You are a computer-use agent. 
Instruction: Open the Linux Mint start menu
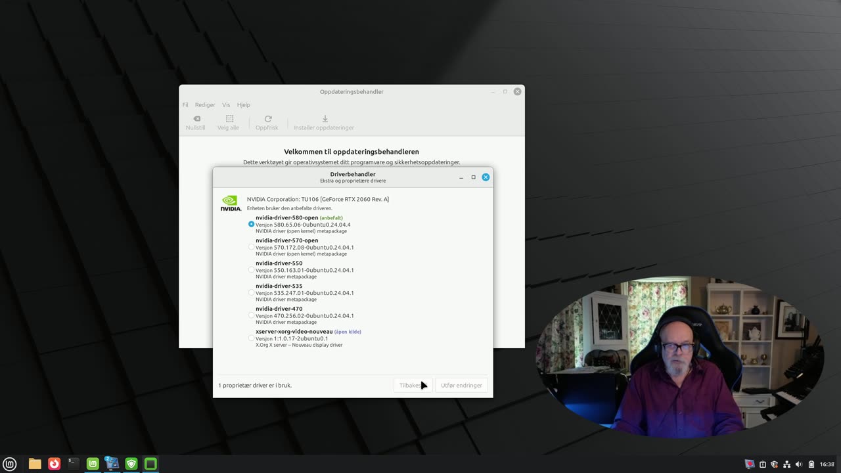pos(9,464)
